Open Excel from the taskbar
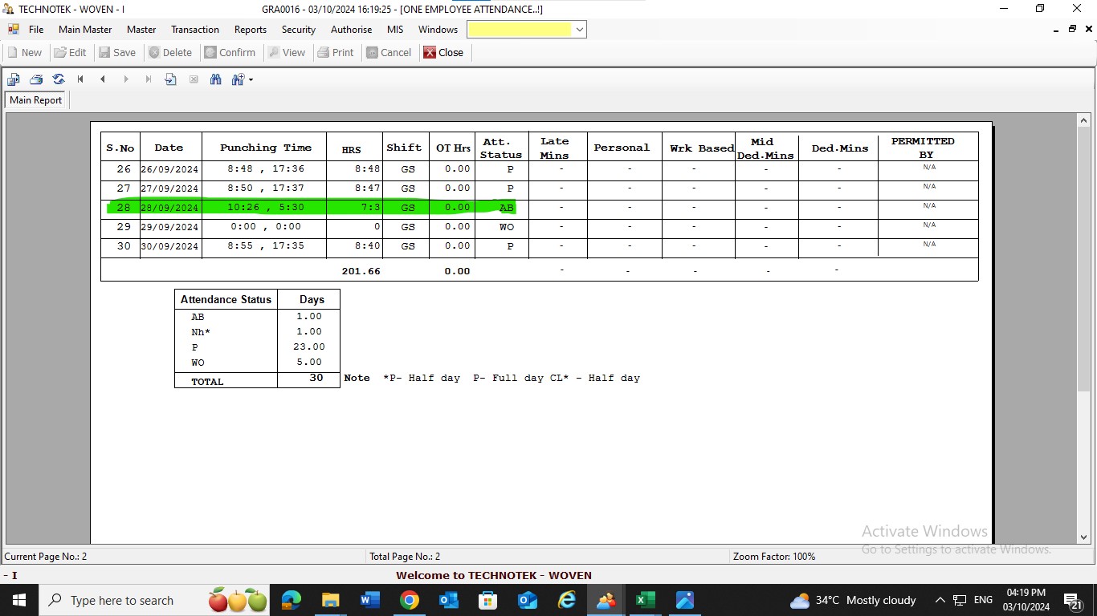This screenshot has height=616, width=1097. [646, 600]
